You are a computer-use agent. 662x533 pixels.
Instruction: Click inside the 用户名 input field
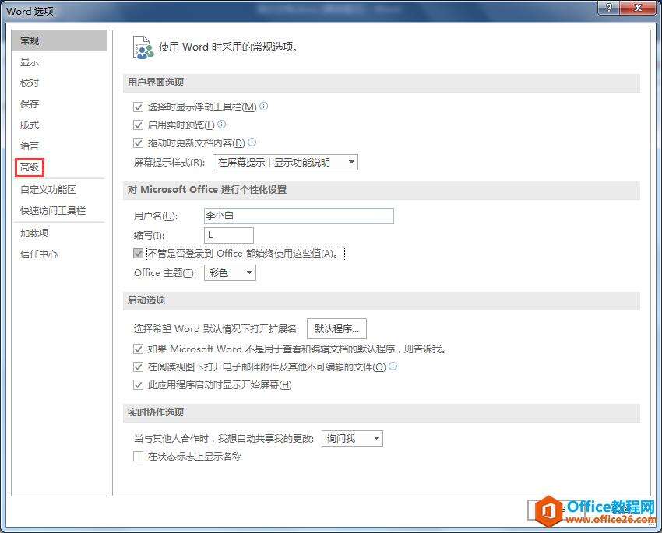[x=298, y=216]
